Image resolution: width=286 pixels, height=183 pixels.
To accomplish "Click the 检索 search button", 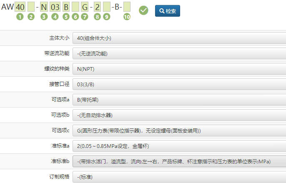I will [168, 11].
